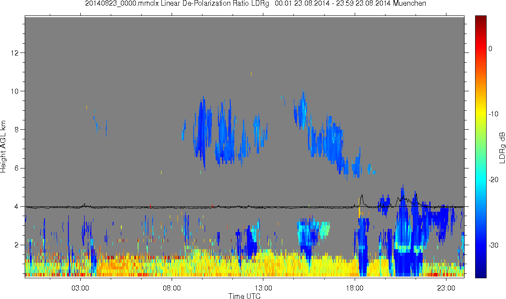This screenshot has height=299, width=506.
Task: Click the 18:00 time tick label
Action: pyautogui.click(x=355, y=288)
